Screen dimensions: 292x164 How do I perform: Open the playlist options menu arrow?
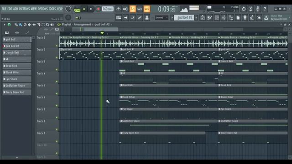(x=5, y=25)
